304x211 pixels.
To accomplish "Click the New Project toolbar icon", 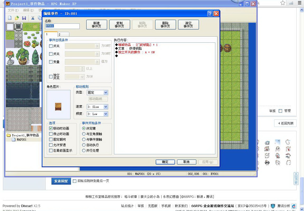I will [x=10, y=18].
